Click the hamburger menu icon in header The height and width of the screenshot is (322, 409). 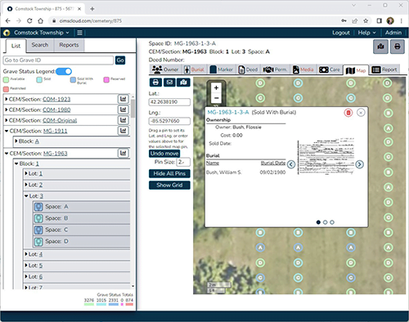pyautogui.click(x=79, y=33)
